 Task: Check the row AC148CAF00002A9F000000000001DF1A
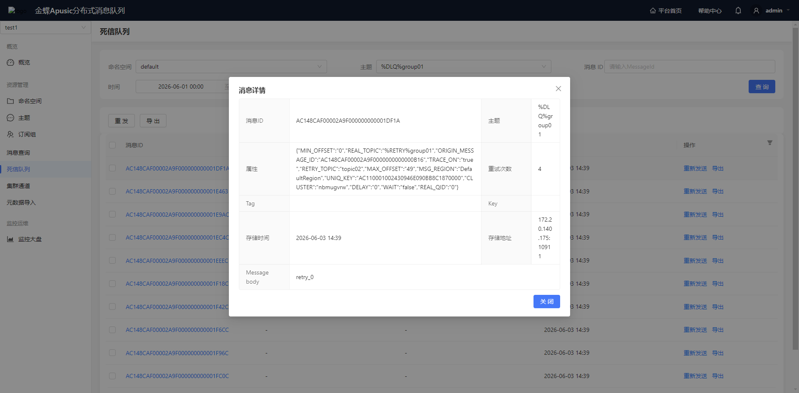pos(112,168)
